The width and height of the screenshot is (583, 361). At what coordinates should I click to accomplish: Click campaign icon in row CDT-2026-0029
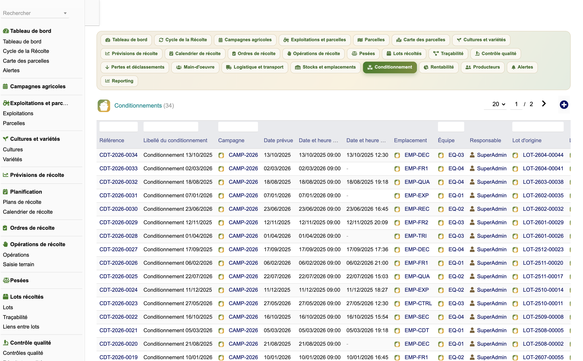pos(221,223)
